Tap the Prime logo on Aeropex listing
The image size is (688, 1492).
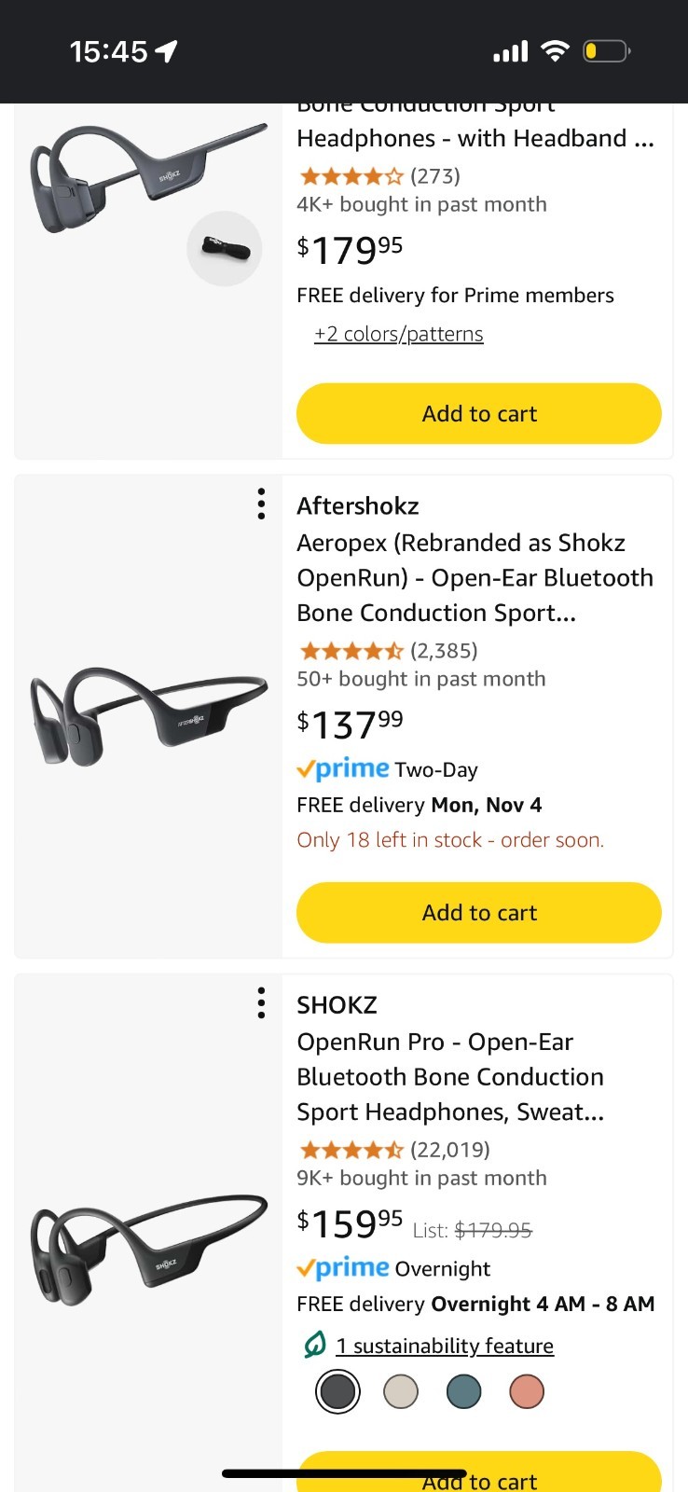coord(342,769)
